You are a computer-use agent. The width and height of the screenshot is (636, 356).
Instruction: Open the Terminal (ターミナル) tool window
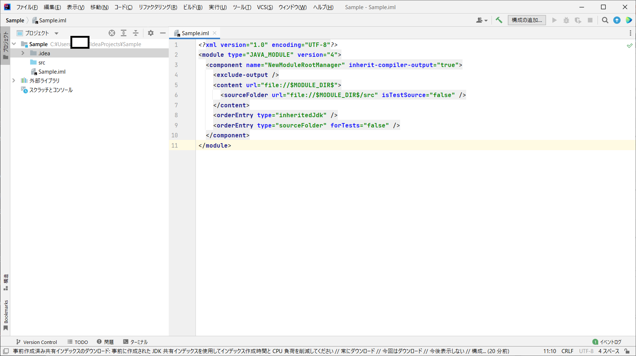[135, 342]
